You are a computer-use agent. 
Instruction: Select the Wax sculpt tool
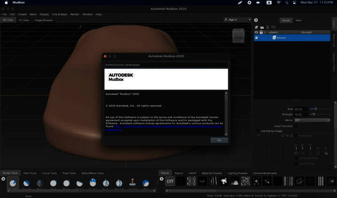[x=145, y=183]
